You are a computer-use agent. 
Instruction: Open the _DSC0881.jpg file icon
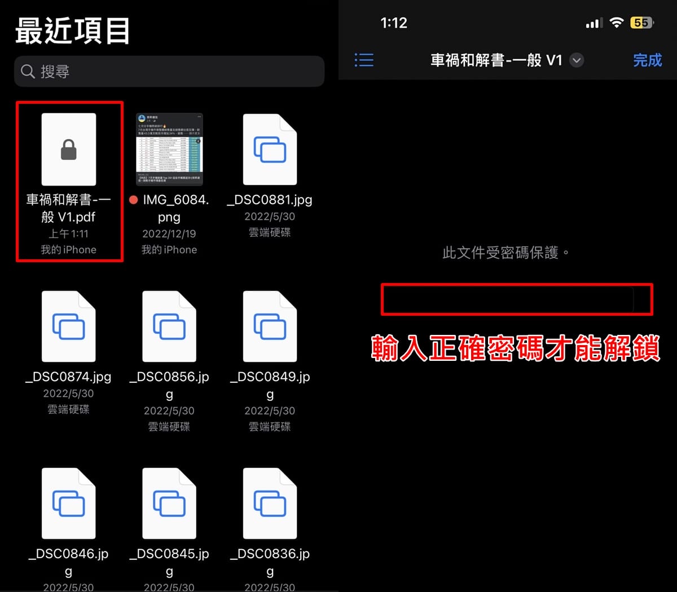[x=270, y=149]
